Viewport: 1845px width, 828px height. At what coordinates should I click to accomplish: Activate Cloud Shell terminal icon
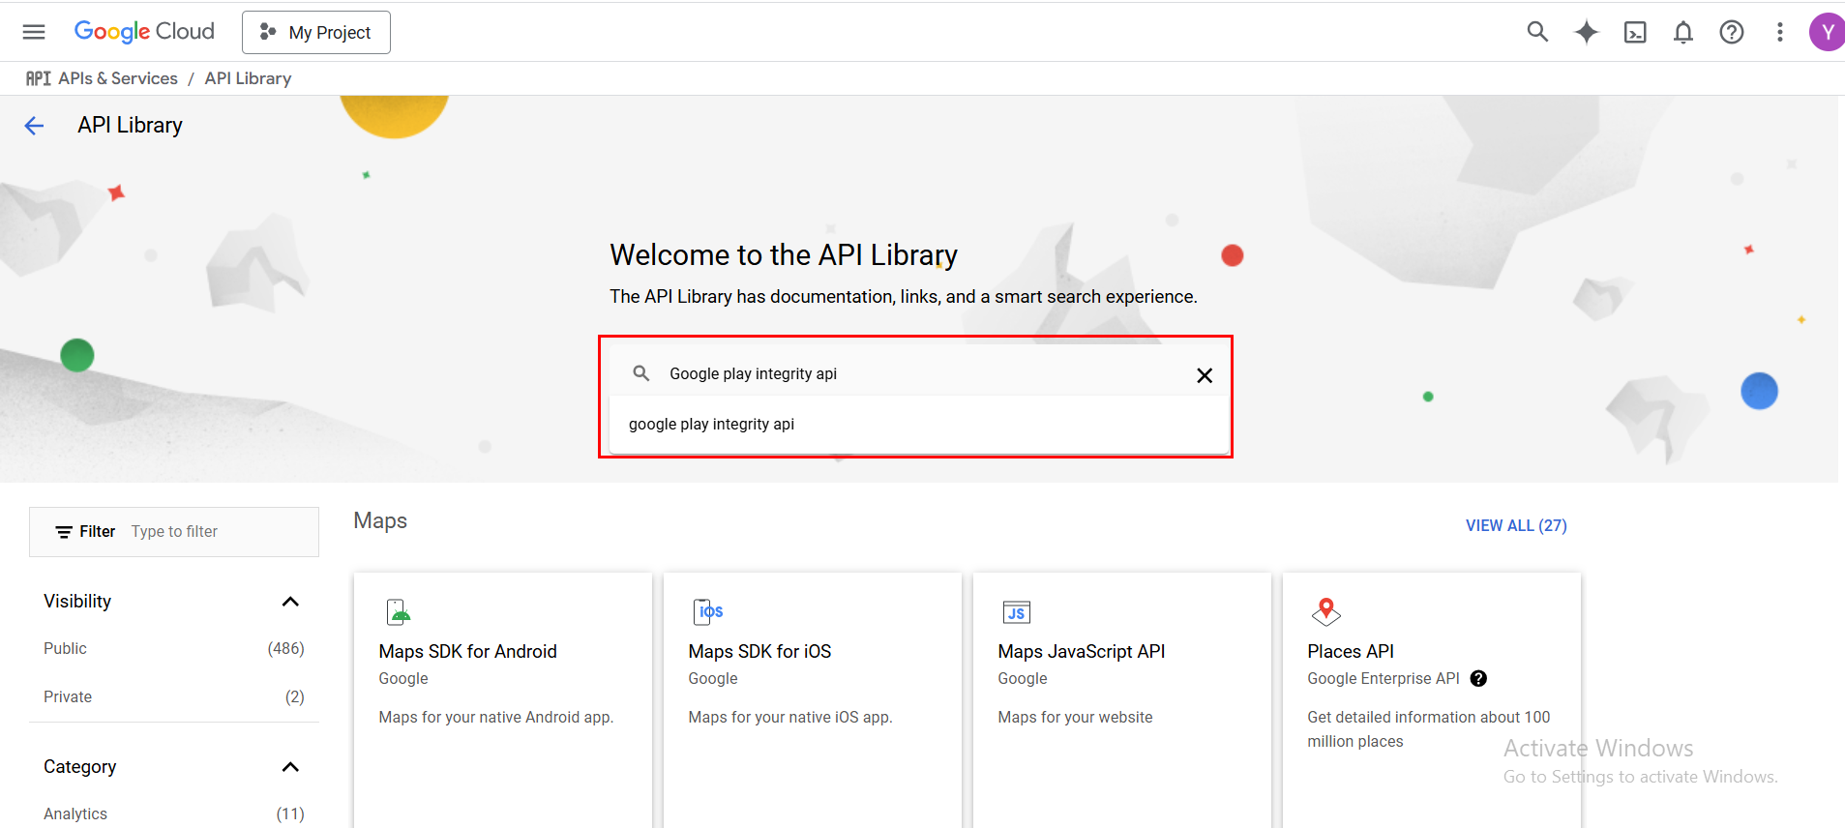1634,33
